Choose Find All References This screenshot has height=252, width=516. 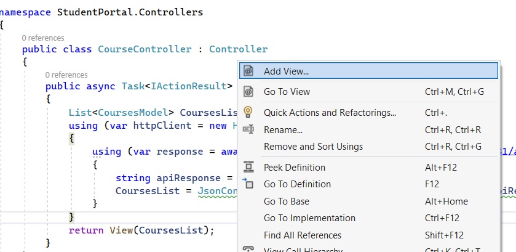[x=368, y=235]
